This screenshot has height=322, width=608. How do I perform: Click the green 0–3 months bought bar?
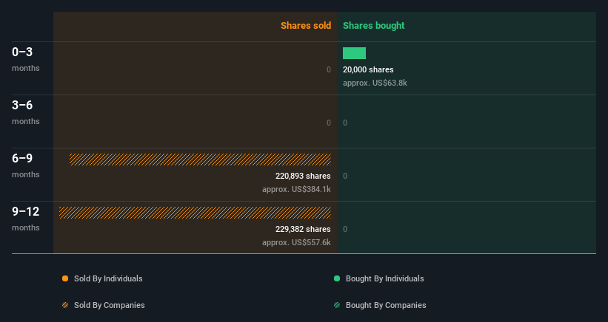point(354,53)
